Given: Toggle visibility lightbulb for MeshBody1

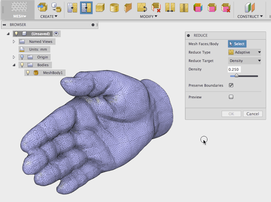Looking at the screenshot, I should [28, 73].
